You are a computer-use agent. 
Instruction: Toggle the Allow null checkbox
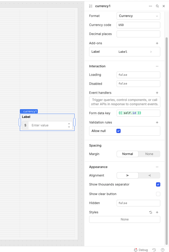pyautogui.click(x=118, y=131)
